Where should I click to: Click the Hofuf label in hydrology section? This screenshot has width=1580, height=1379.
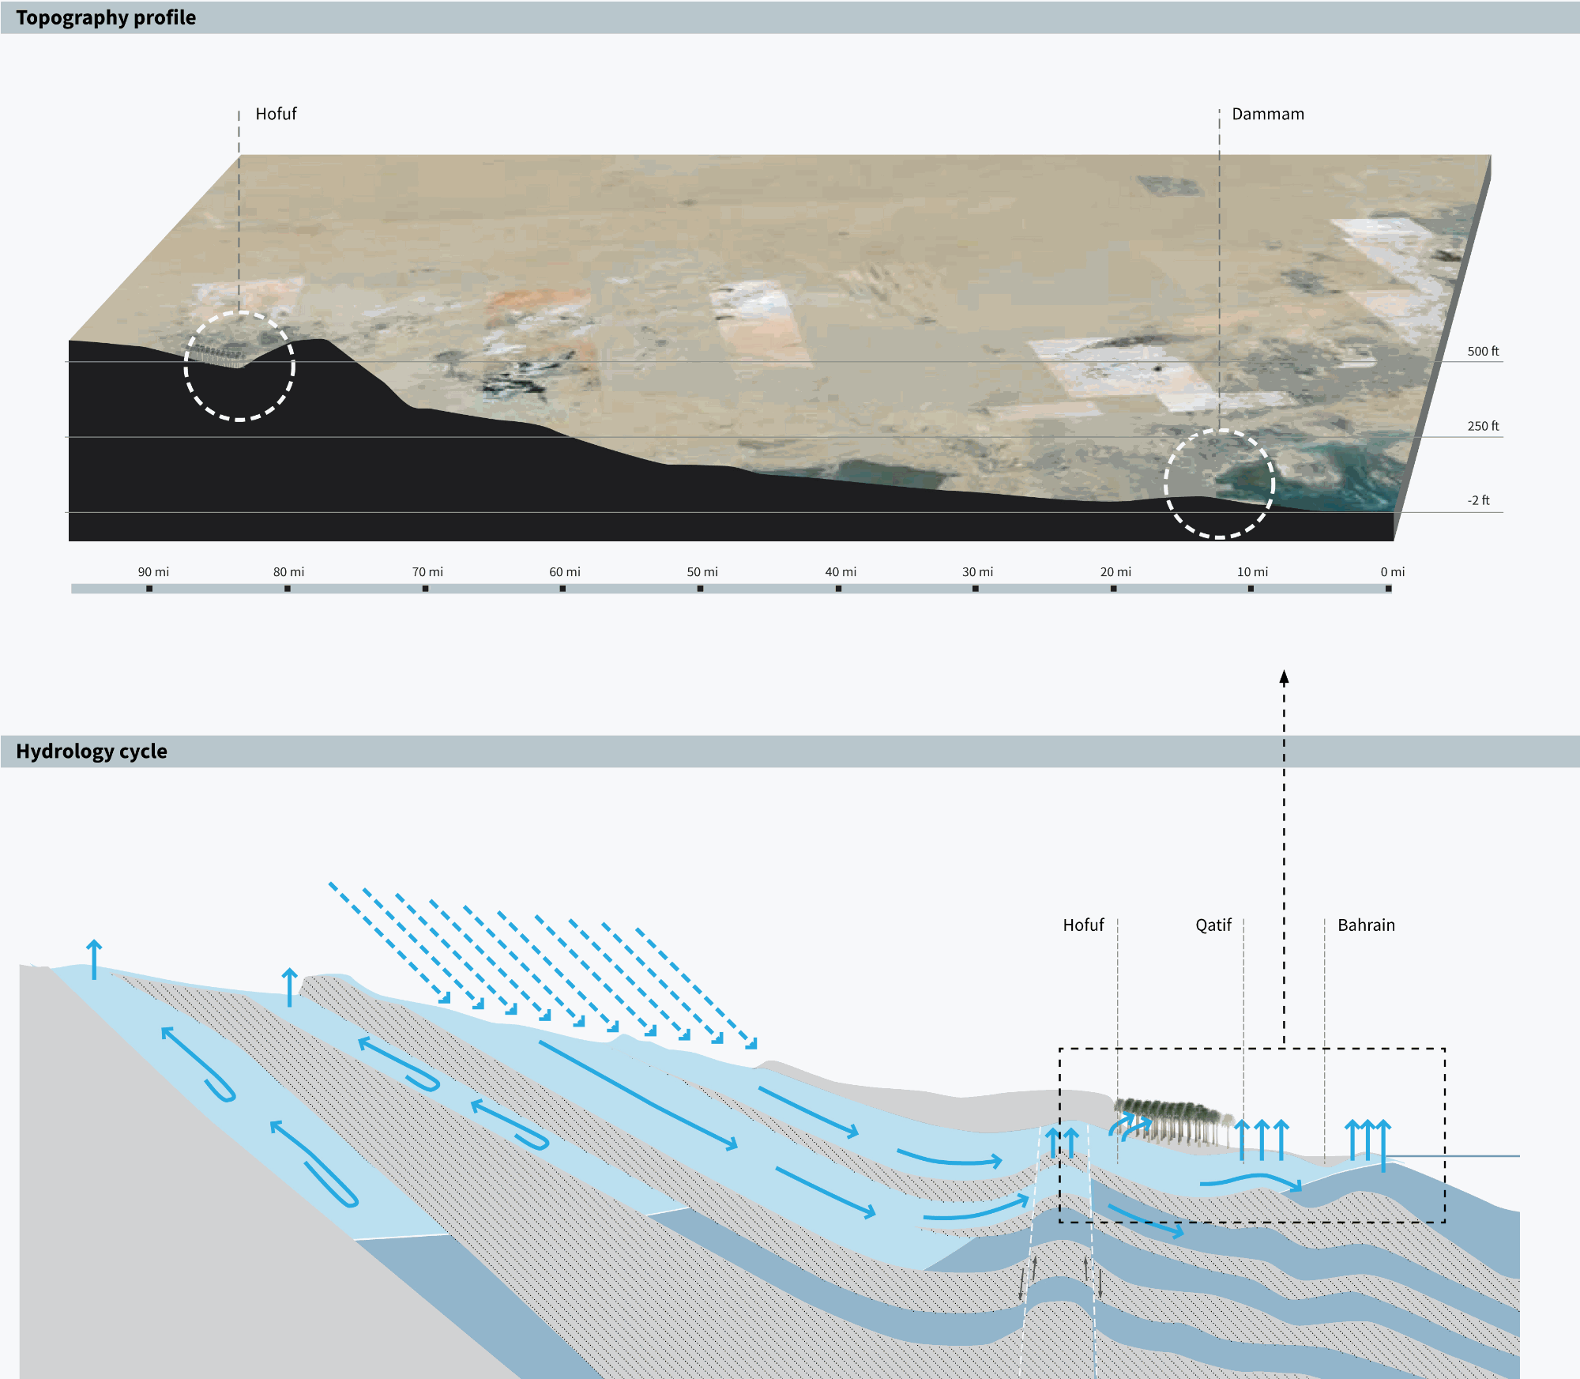(x=1083, y=925)
